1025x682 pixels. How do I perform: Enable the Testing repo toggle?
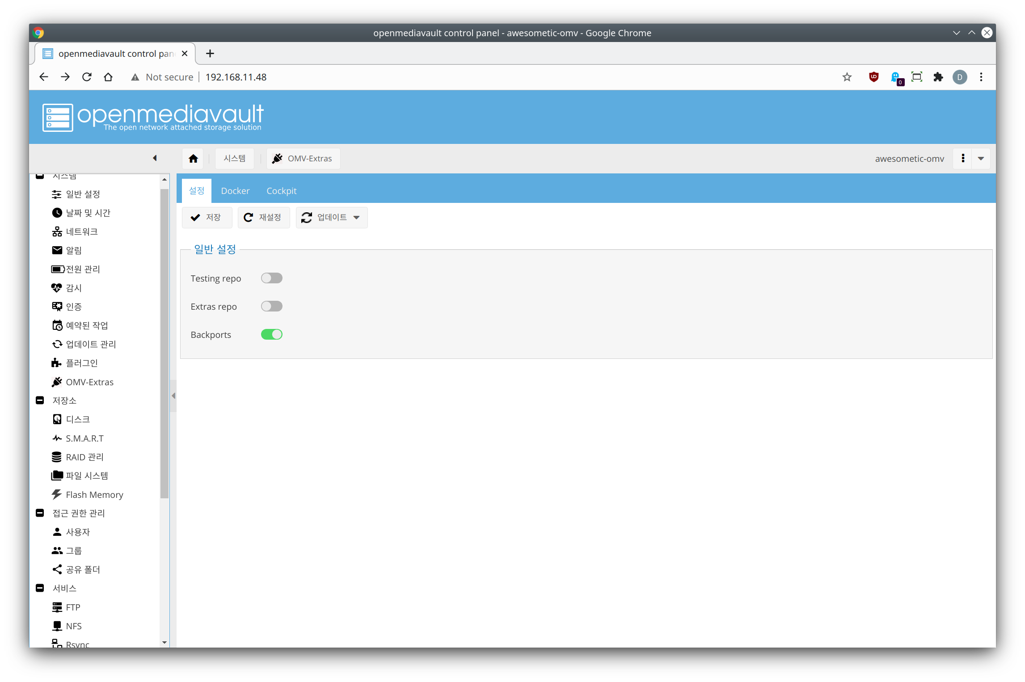[x=271, y=278]
